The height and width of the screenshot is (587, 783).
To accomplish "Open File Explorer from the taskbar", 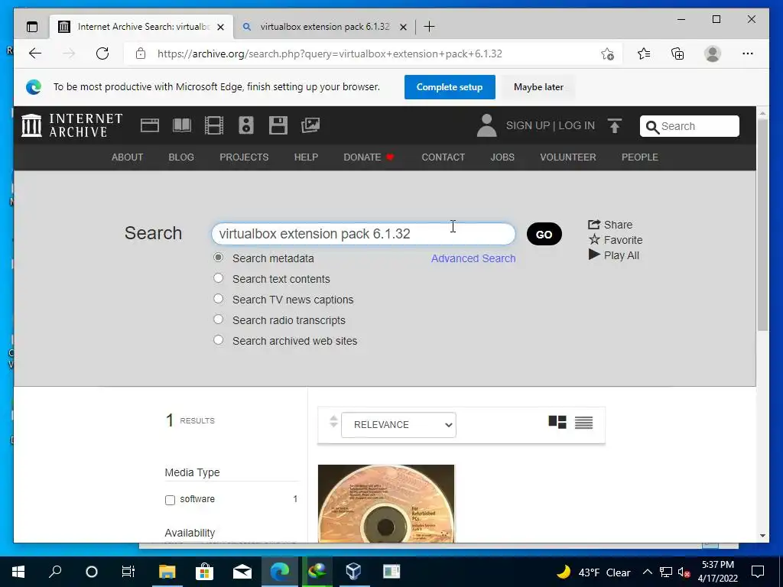I will 167,572.
